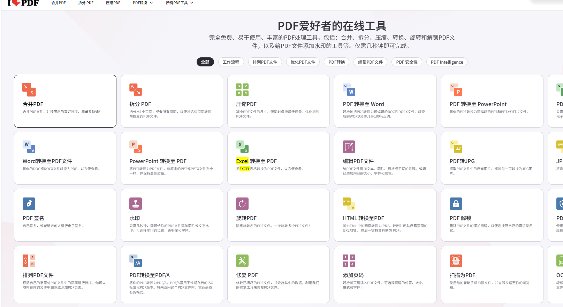
Task: Click the HTML 转换至PDF icon
Action: click(x=349, y=204)
